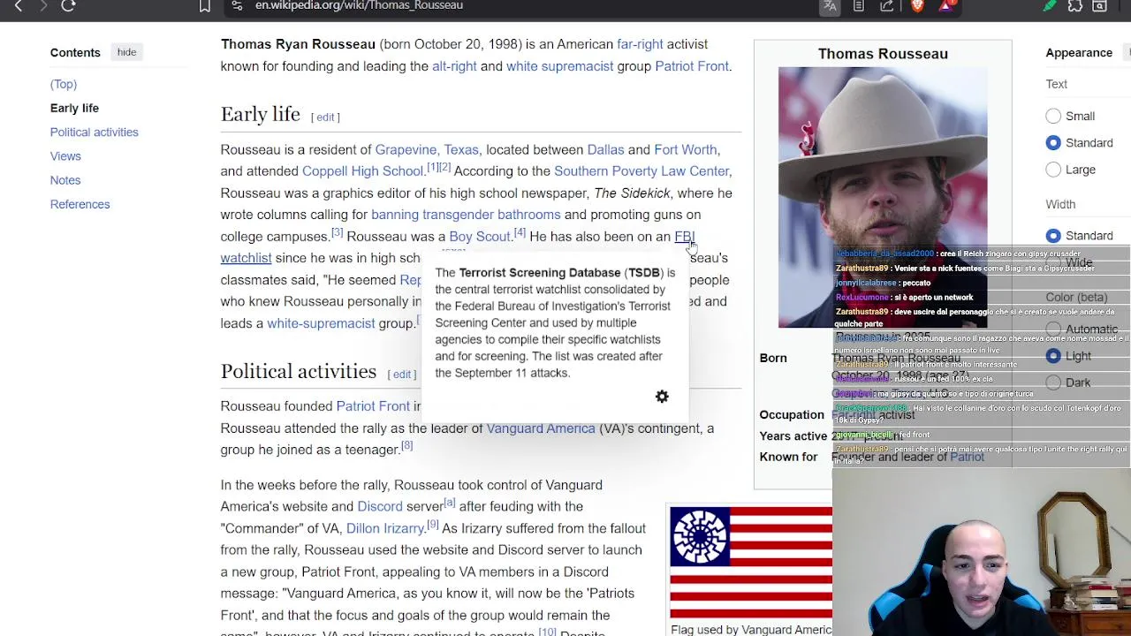
Task: Open site information icon beside the URL
Action: (237, 5)
